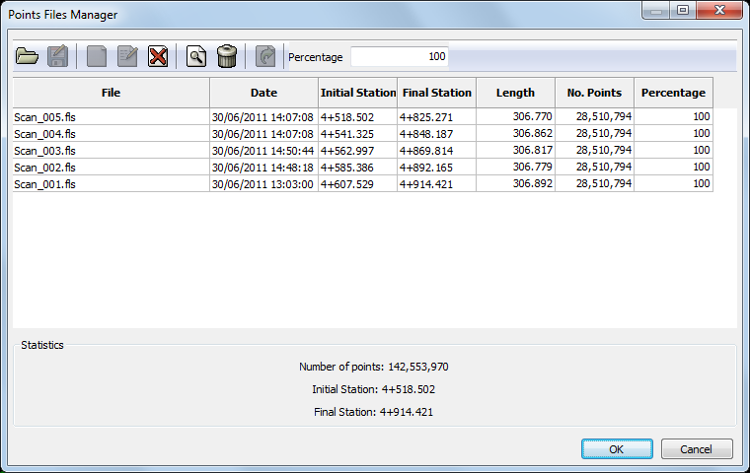
Task: Sort by the Date column header
Action: (x=263, y=93)
